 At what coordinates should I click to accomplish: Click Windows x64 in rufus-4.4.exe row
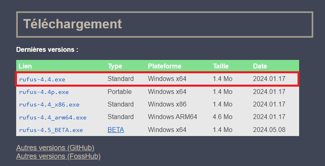pyautogui.click(x=167, y=79)
